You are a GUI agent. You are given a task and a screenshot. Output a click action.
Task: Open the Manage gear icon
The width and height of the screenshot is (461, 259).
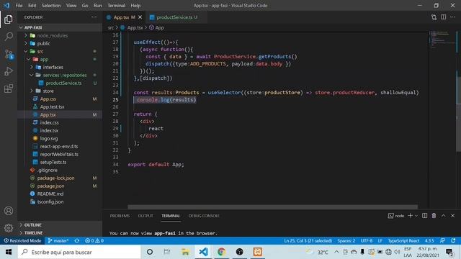coord(9,227)
